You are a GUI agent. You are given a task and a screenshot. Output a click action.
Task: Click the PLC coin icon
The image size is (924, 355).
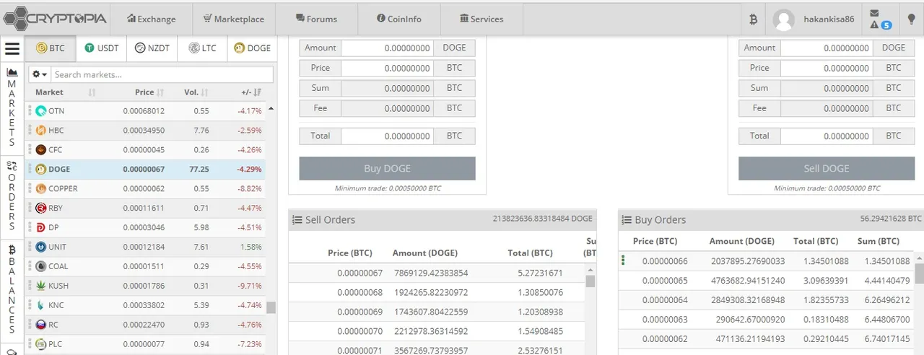pyautogui.click(x=40, y=344)
